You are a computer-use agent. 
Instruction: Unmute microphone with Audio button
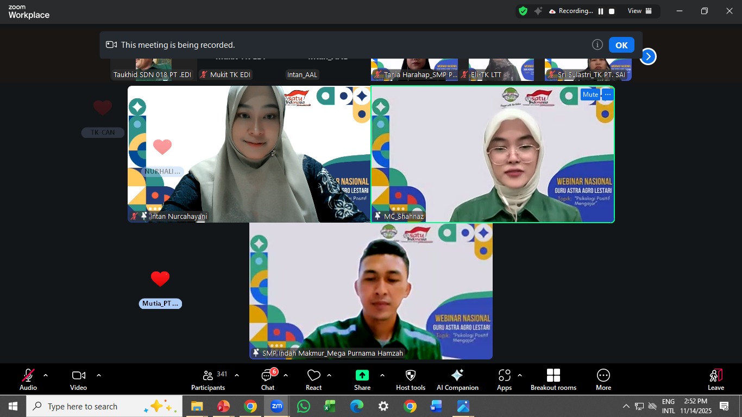pyautogui.click(x=28, y=379)
